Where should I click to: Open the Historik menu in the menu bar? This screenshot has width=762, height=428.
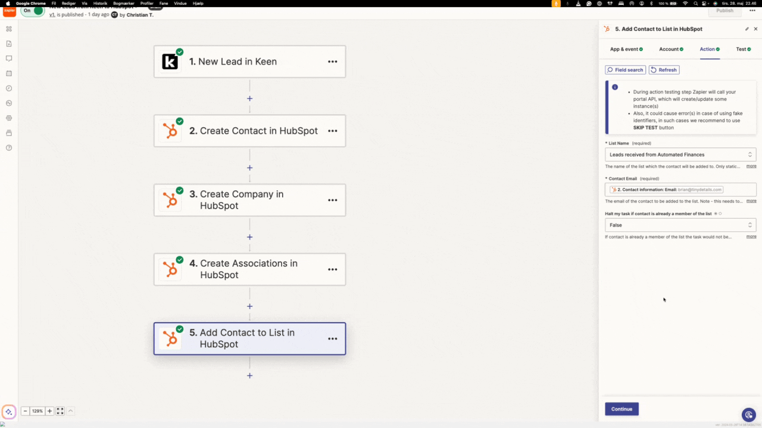point(100,3)
